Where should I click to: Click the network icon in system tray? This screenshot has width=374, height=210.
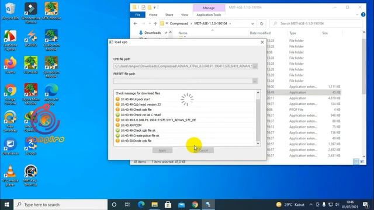click(x=331, y=205)
